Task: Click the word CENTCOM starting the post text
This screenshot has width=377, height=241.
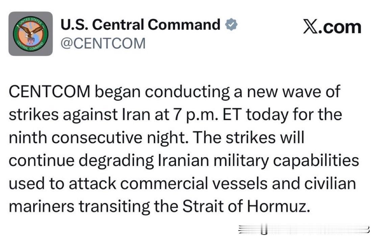Action: click(x=50, y=92)
